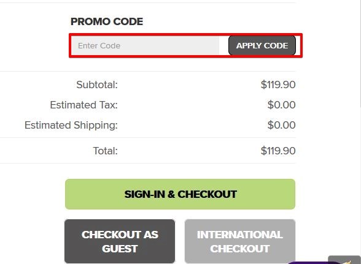Click the Promo Code heading
The height and width of the screenshot is (264, 361).
pyautogui.click(x=107, y=21)
